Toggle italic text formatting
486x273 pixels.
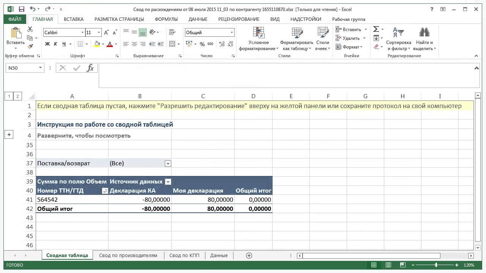click(55, 44)
